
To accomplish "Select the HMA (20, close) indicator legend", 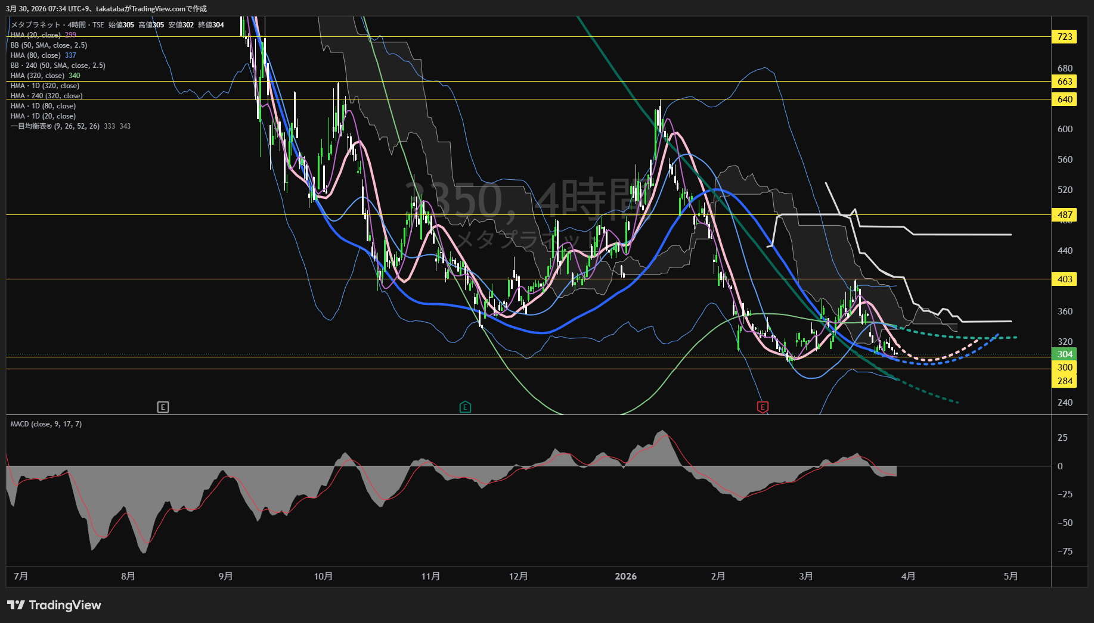I will click(36, 35).
